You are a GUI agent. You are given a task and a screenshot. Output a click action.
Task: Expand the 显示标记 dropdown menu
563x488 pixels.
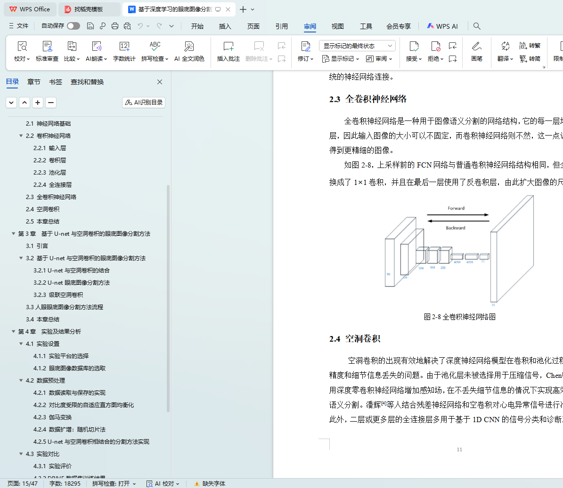[x=340, y=59]
